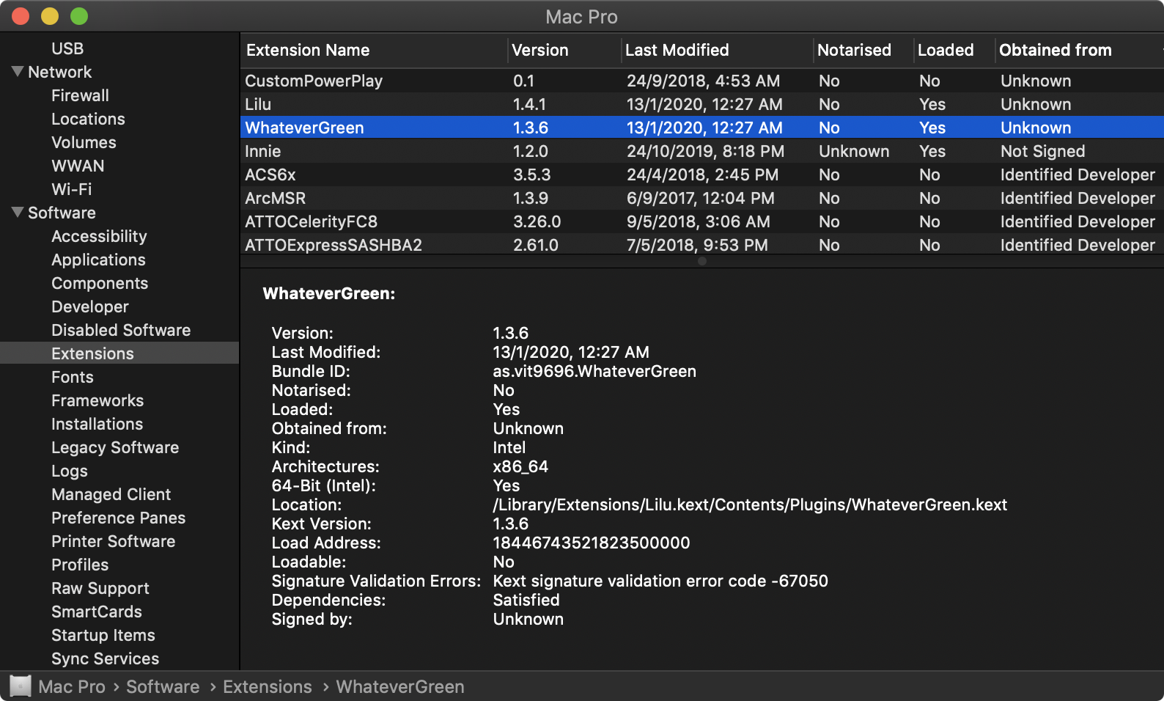Image resolution: width=1164 pixels, height=701 pixels.
Task: Click the pane split divider handle dot
Action: pos(702,261)
